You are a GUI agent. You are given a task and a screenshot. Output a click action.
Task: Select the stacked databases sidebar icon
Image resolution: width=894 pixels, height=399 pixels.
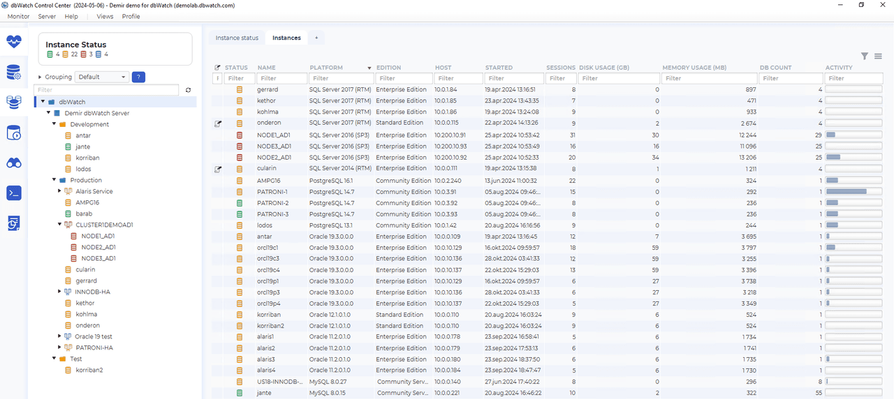14,103
